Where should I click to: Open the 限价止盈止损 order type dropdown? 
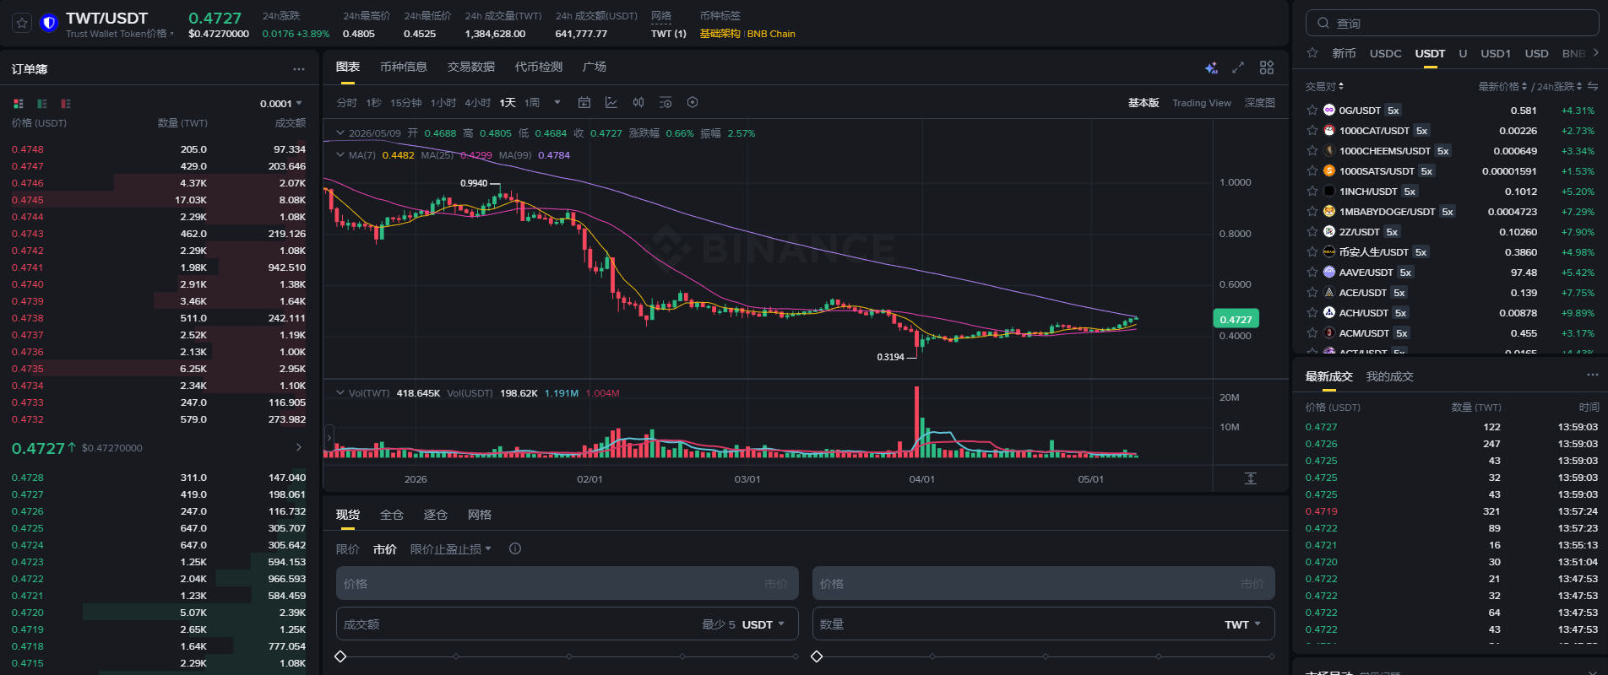(451, 549)
